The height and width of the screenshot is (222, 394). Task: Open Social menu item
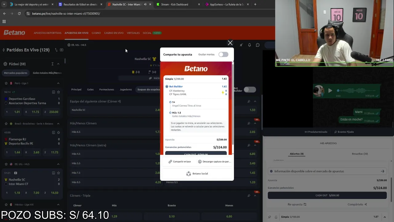[147, 33]
